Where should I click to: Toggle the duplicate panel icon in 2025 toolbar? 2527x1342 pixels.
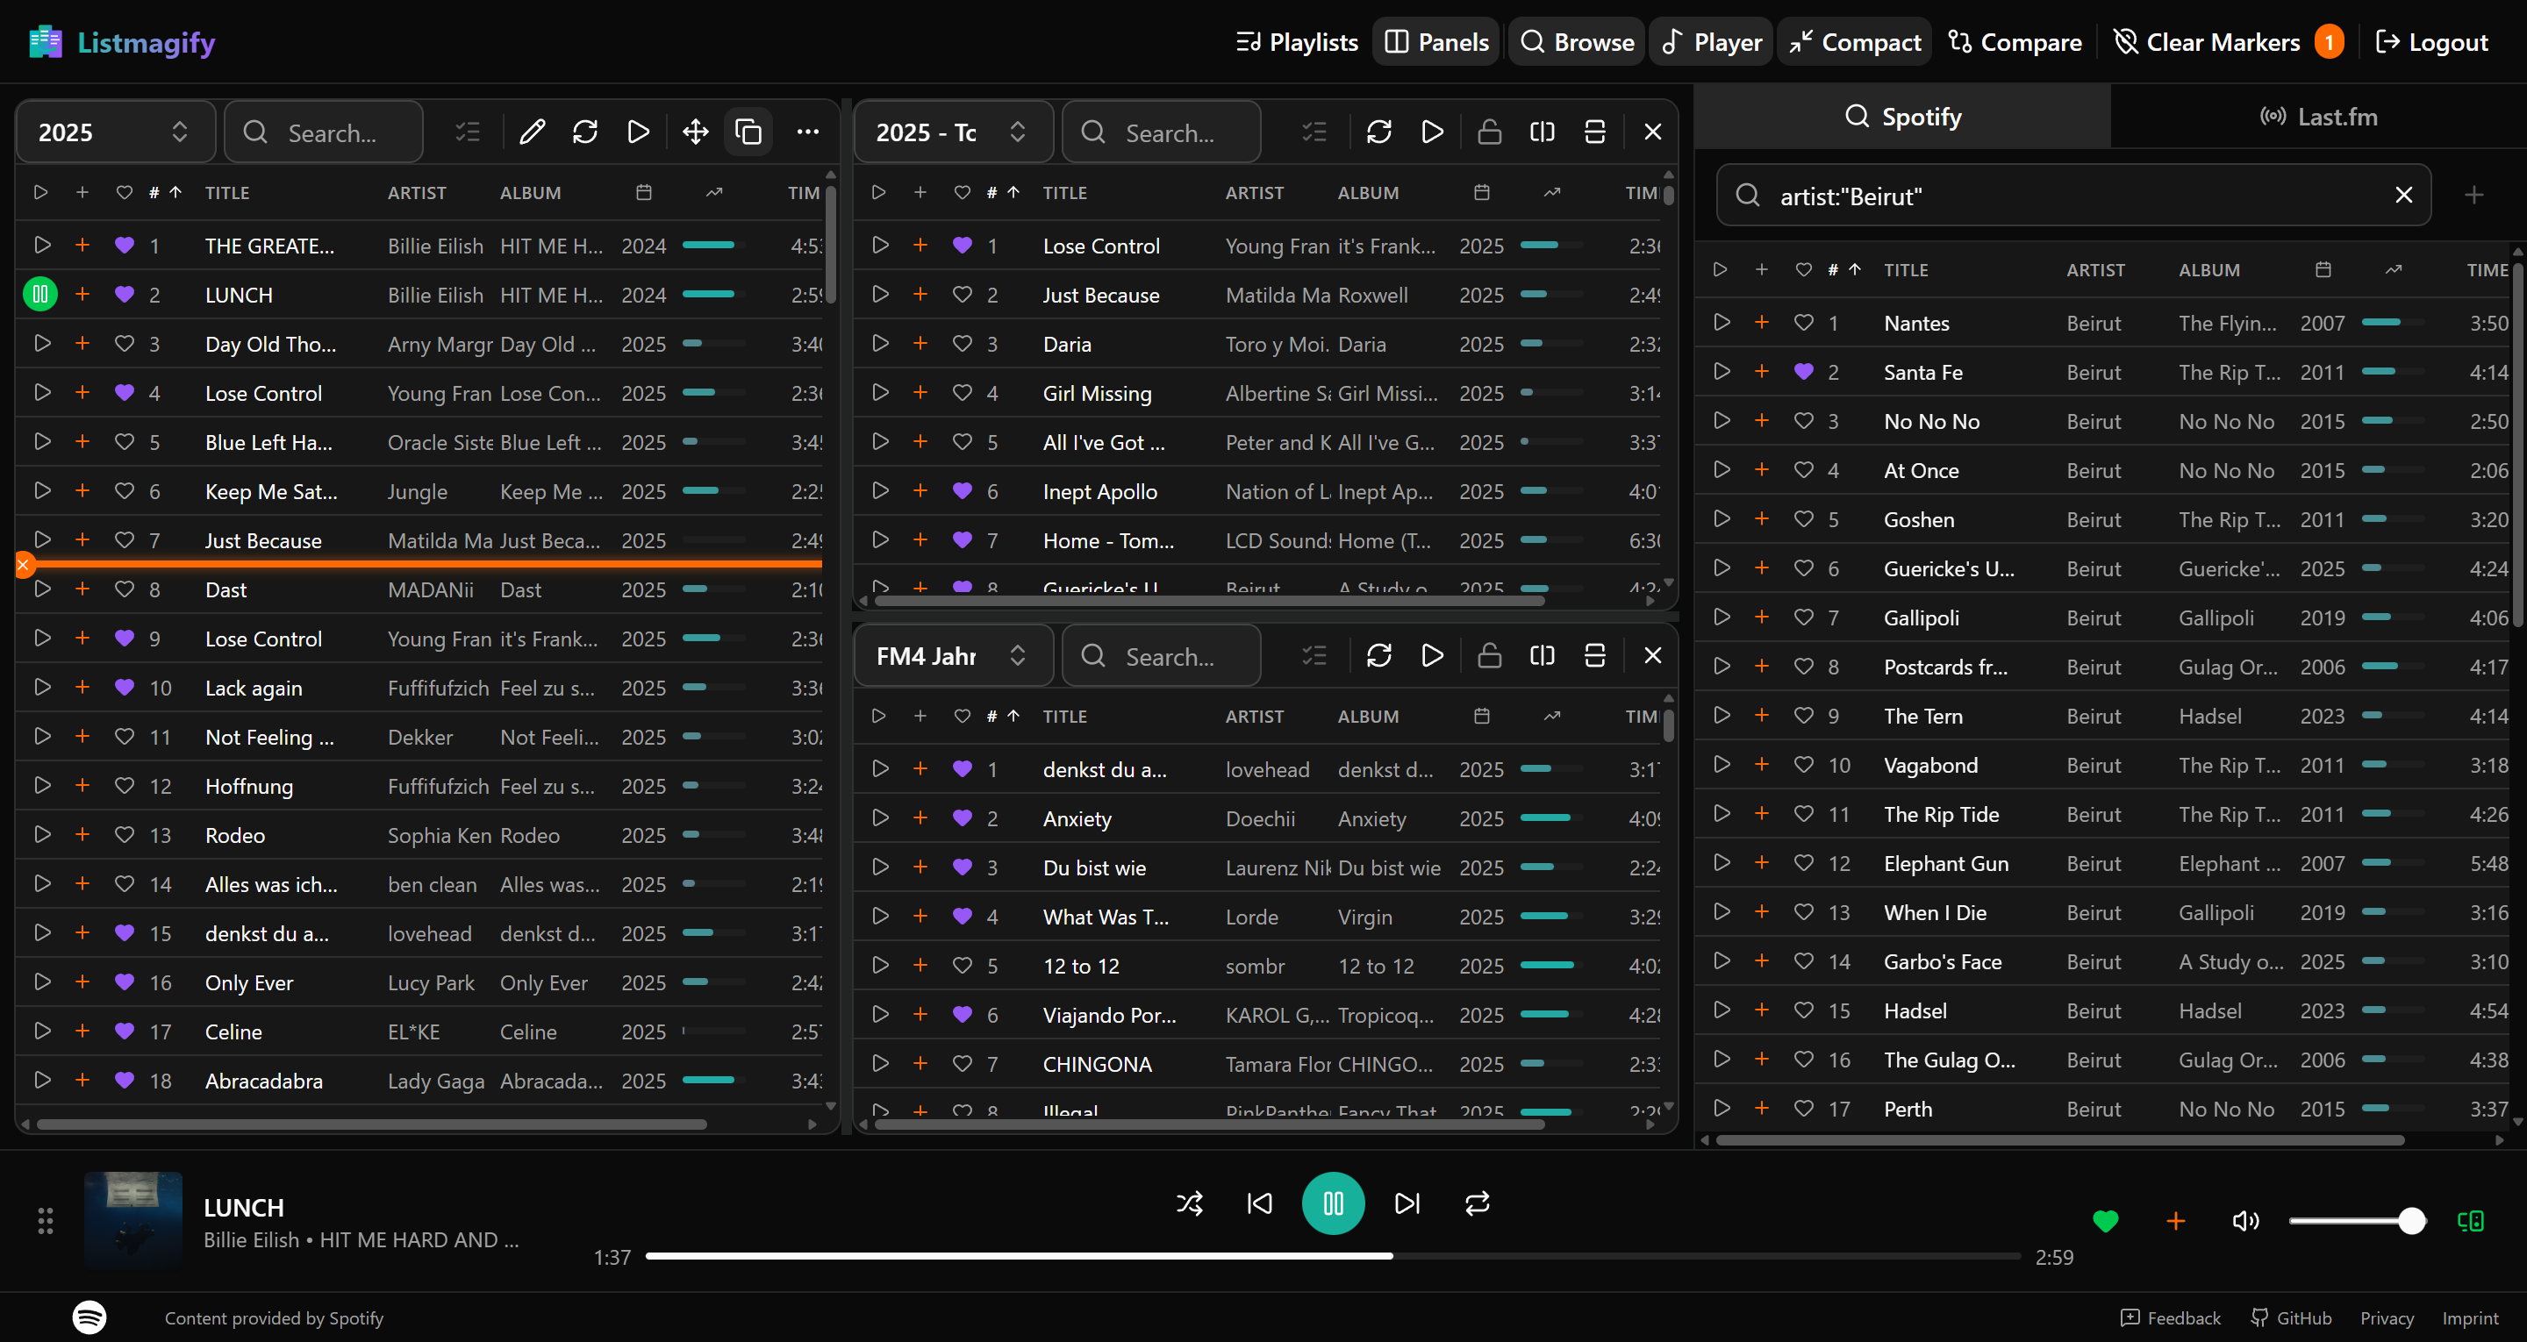pyautogui.click(x=748, y=132)
